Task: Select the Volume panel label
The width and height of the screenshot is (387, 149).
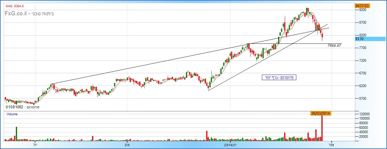Action: [12, 114]
